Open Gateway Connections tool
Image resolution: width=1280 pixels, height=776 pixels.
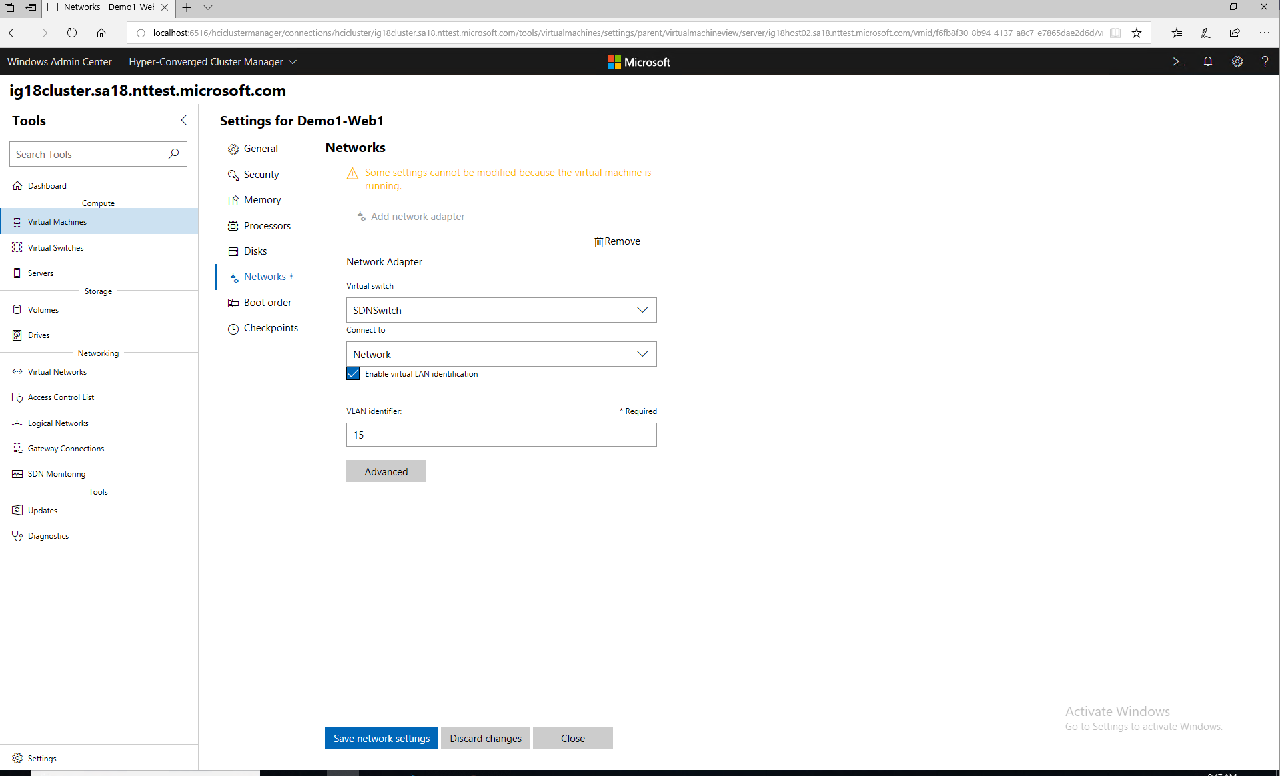click(99, 449)
